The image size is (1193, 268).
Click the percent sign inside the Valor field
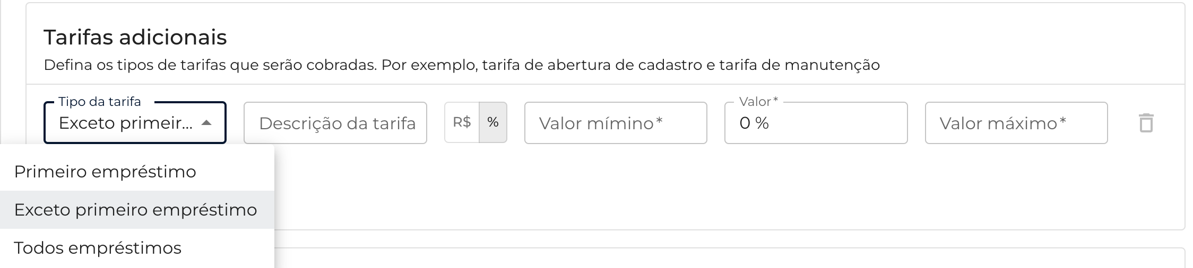(x=763, y=123)
